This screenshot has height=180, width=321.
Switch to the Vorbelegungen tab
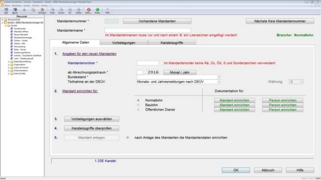[123, 43]
